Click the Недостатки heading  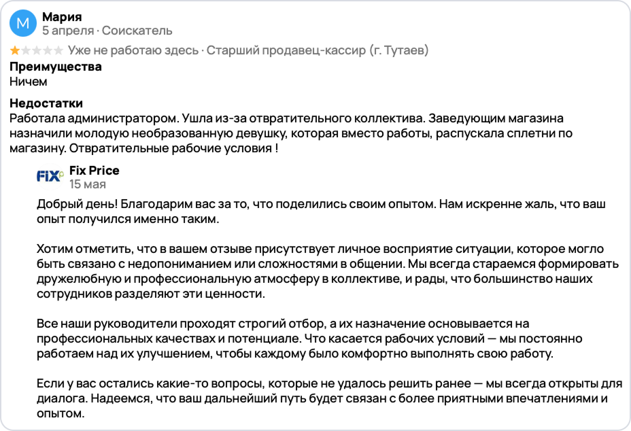click(46, 103)
